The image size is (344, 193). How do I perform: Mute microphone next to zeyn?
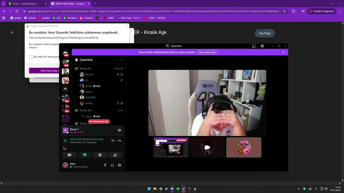coord(105,165)
